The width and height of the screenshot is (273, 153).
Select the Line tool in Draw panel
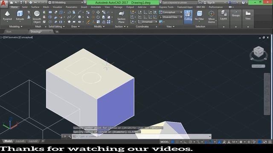tap(74, 17)
